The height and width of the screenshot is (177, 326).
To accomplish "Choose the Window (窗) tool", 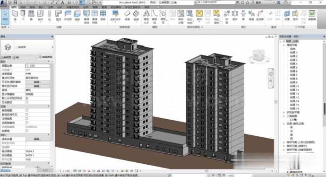I will 31,16.
